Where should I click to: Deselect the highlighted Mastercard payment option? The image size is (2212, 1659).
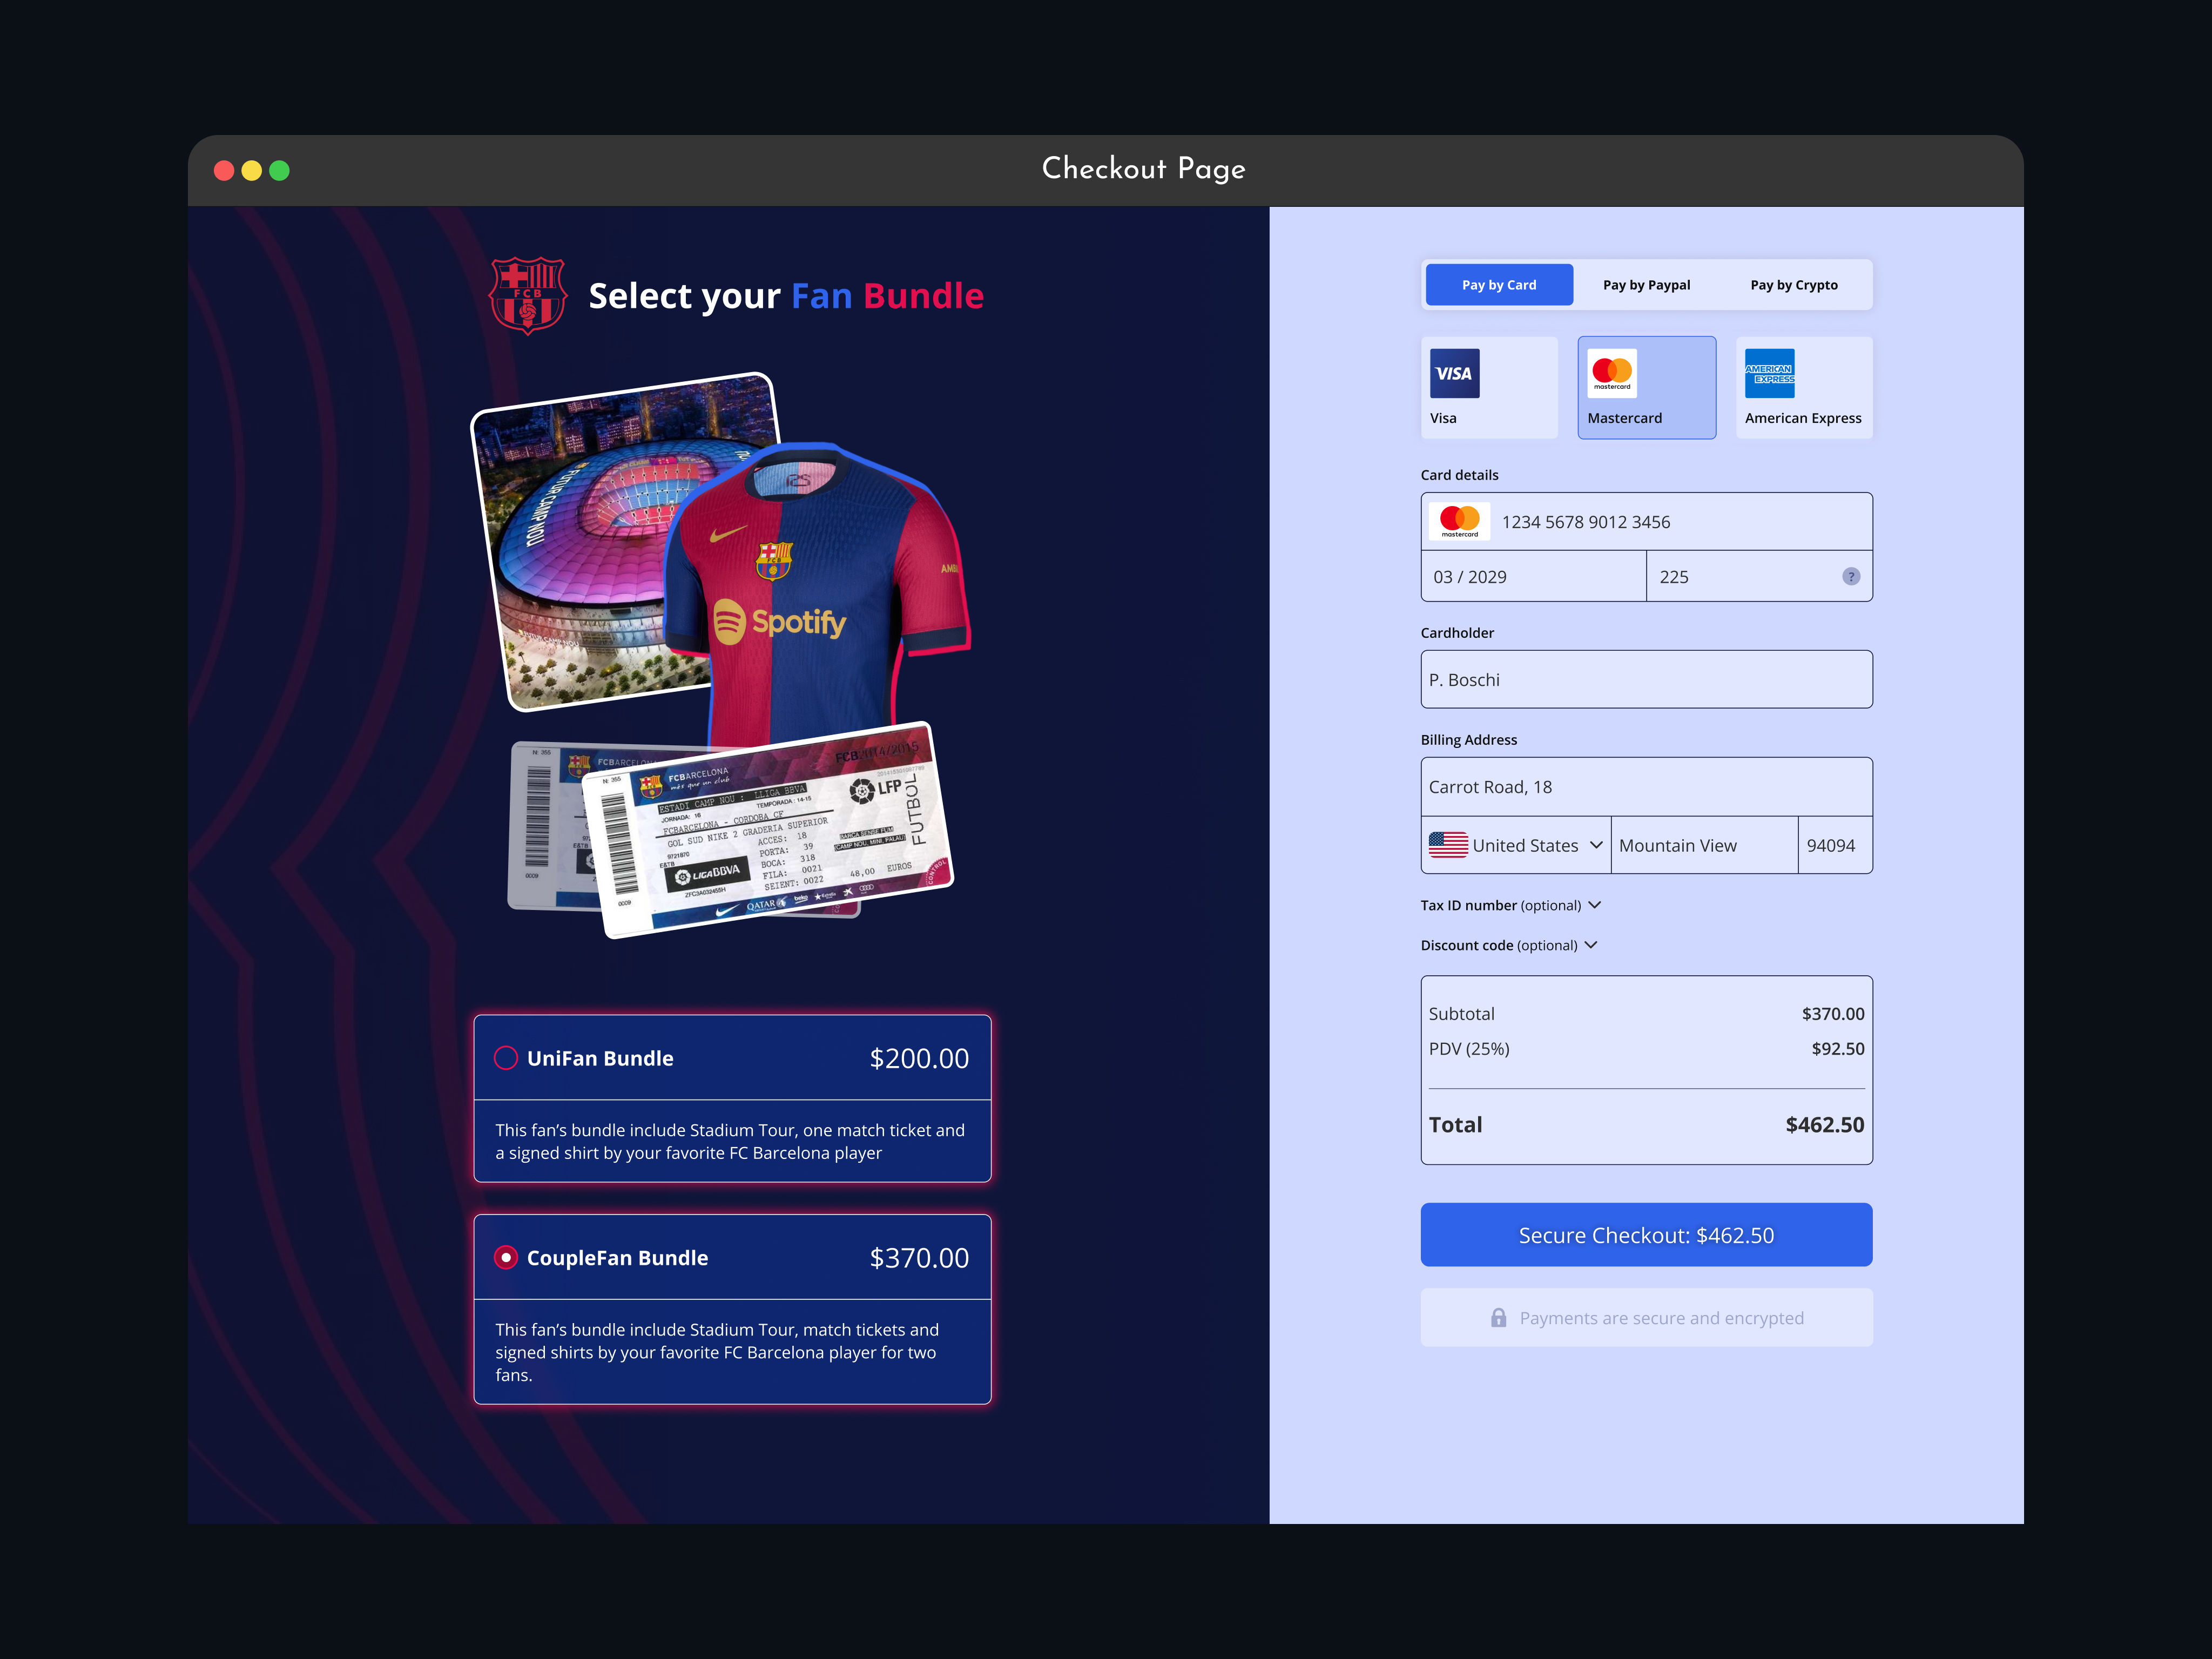point(1645,387)
